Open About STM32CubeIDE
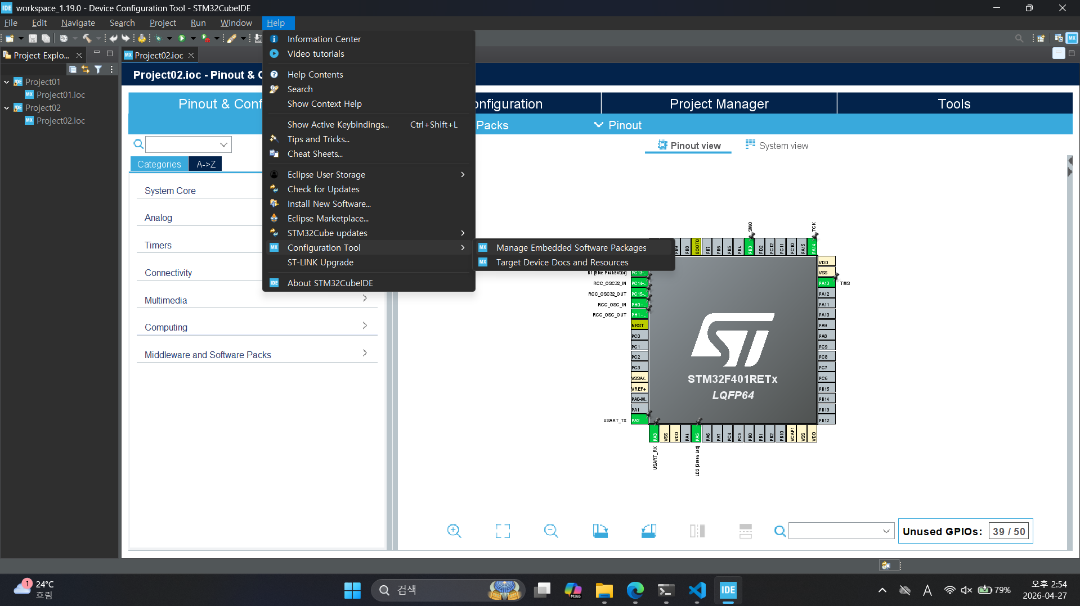This screenshot has width=1080, height=606. [x=369, y=283]
